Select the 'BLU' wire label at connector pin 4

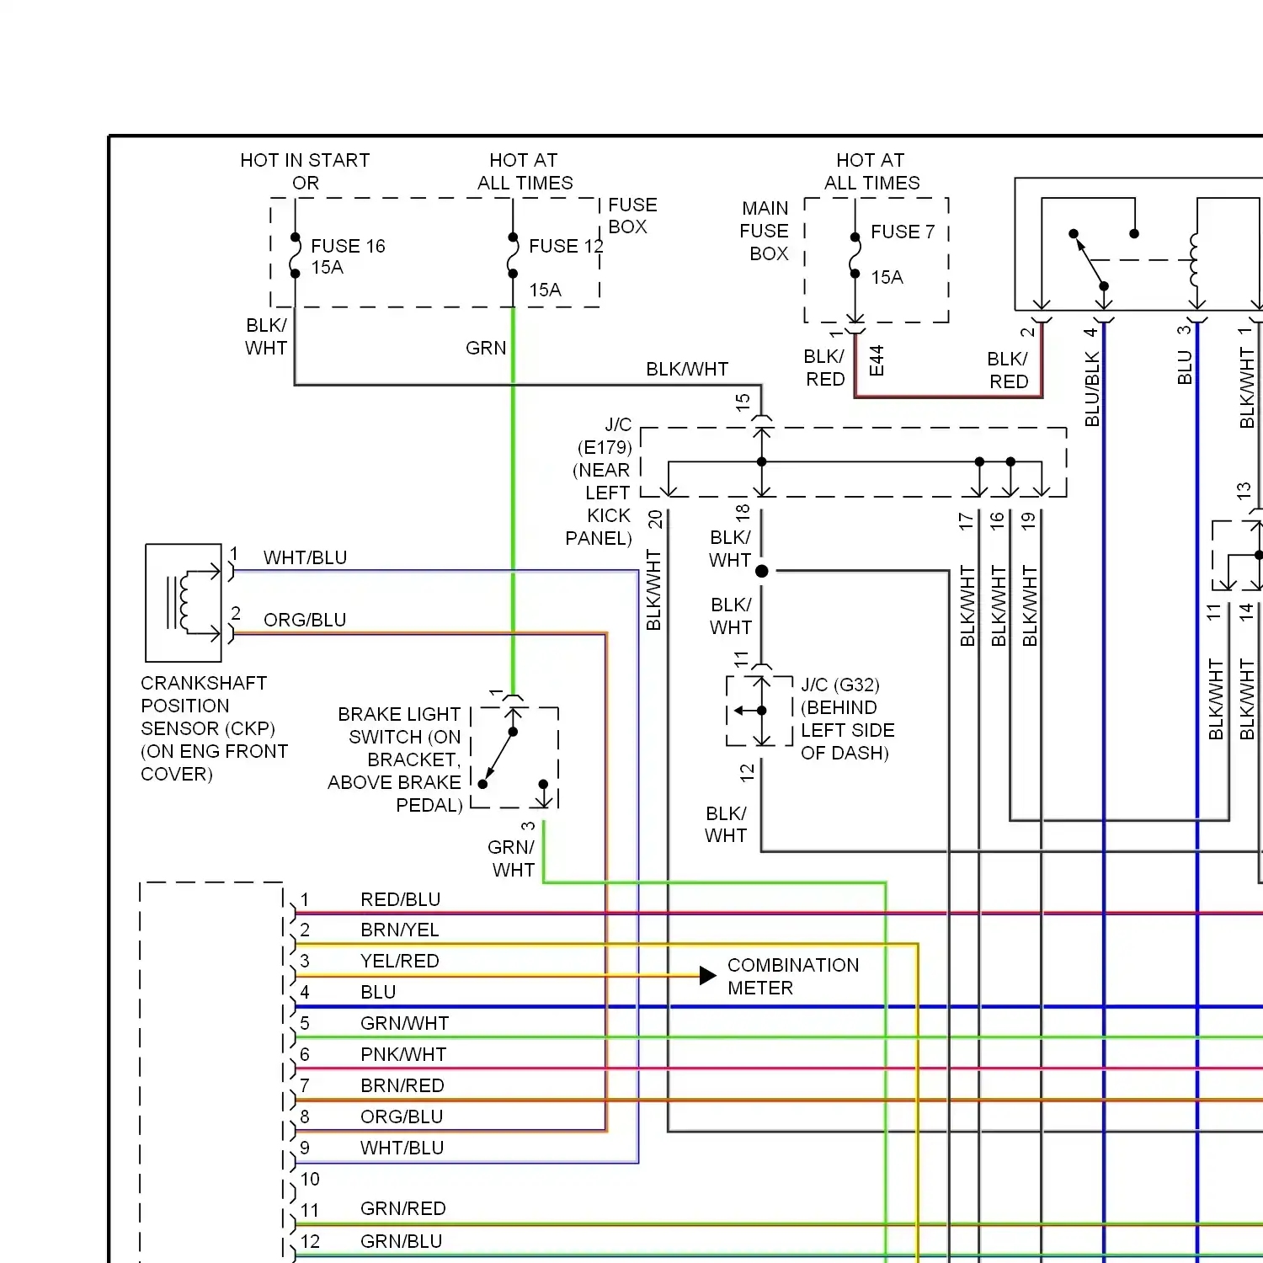[378, 992]
